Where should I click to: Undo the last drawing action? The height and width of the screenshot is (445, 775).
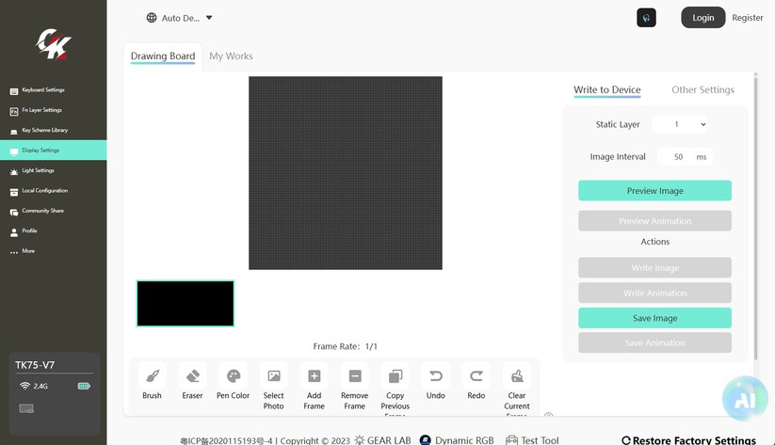pos(436,377)
